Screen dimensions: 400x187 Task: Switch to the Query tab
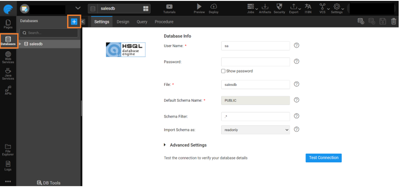coord(142,22)
